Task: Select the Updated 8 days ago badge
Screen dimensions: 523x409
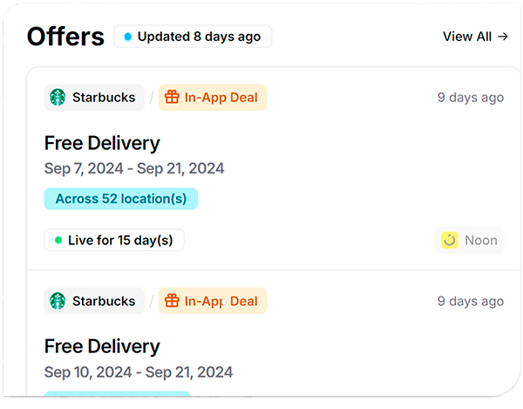Action: [193, 37]
